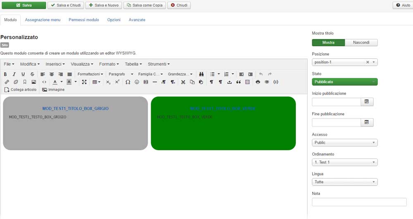This screenshot has height=219, width=413.
Task: Click the insert image icon in the editor's second toolbar row
Action: [34, 82]
